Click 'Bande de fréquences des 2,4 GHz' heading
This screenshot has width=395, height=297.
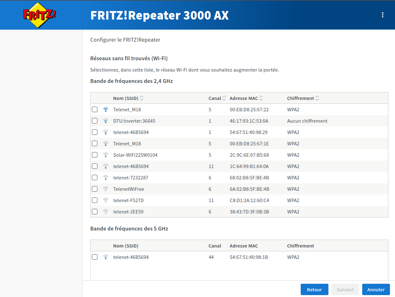132,81
